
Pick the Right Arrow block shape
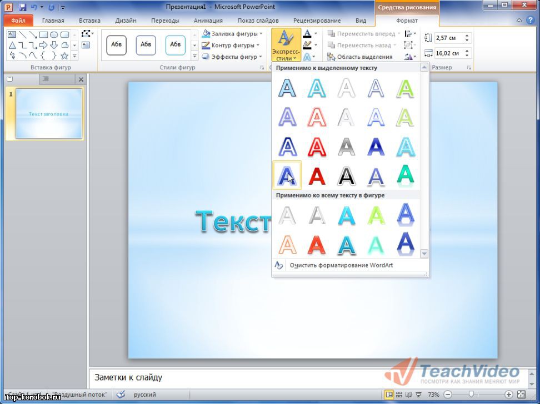pos(43,45)
